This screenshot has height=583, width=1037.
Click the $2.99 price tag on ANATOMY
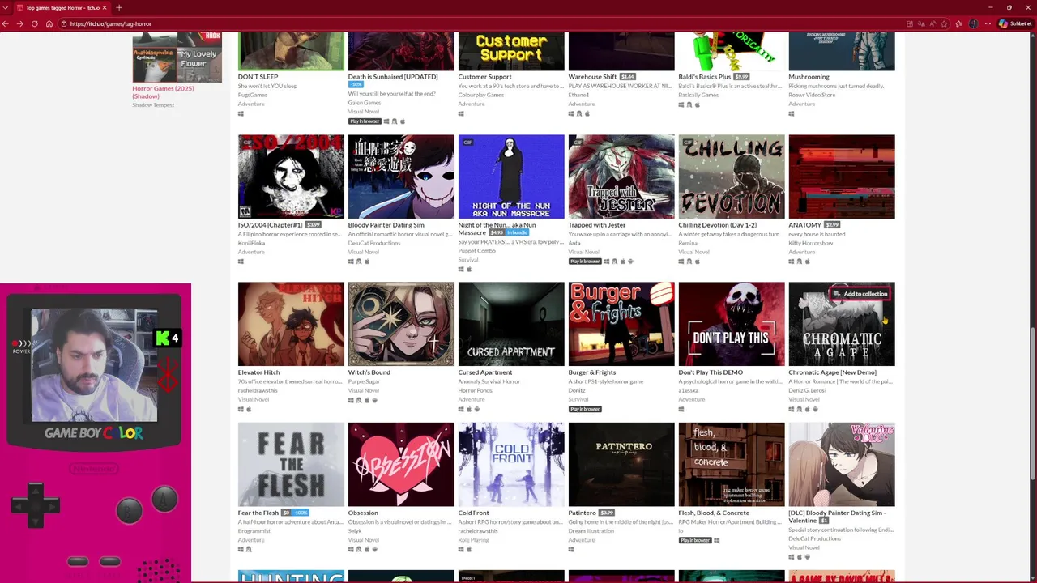[x=832, y=225]
